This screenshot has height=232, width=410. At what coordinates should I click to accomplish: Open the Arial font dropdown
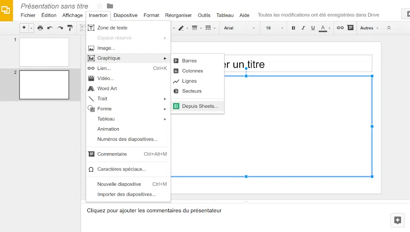[239, 28]
